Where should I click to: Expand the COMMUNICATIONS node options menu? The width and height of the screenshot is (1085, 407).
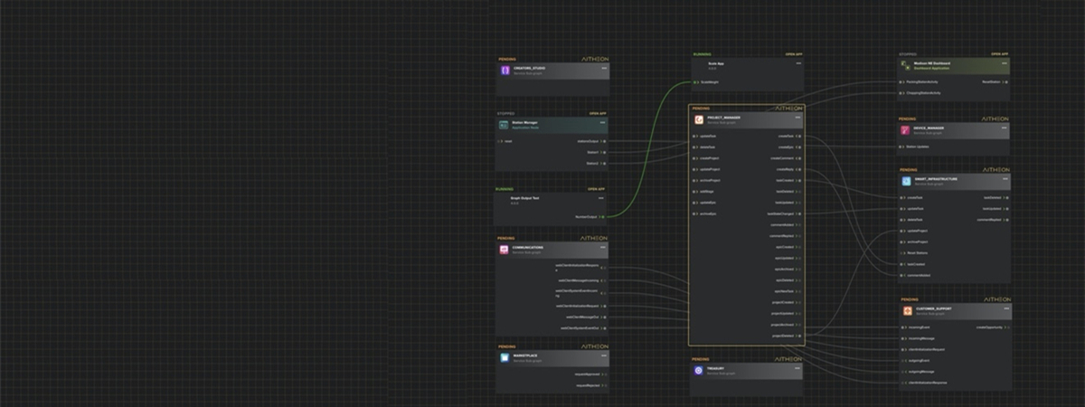coord(602,246)
